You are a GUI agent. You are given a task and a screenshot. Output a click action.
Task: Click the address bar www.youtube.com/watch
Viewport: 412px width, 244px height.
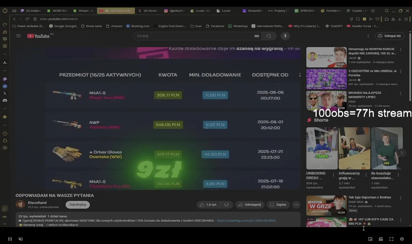pyautogui.click(x=59, y=19)
